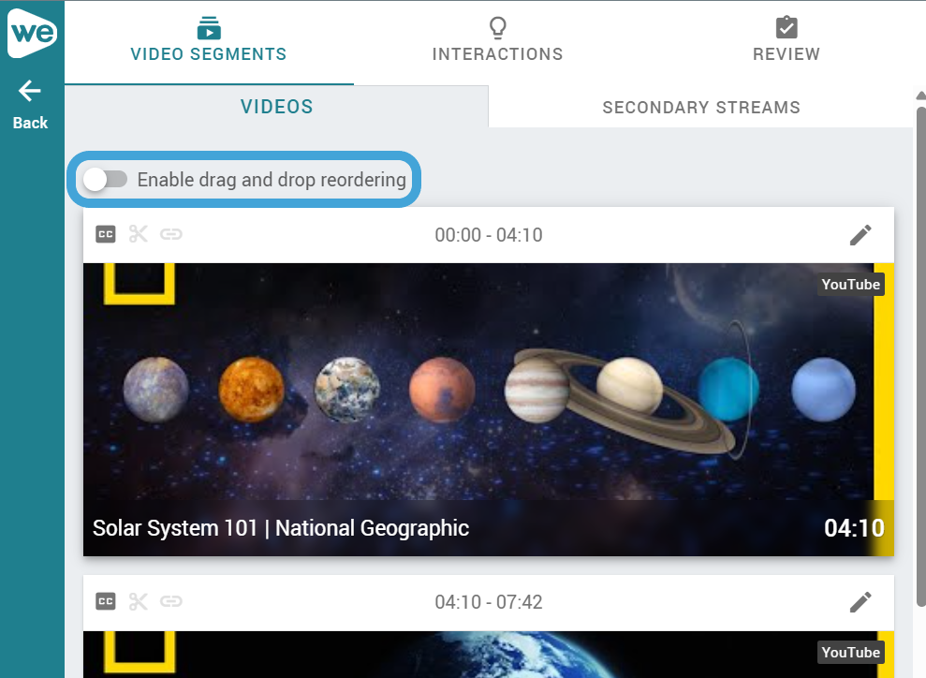Image resolution: width=926 pixels, height=678 pixels.
Task: Click the Video Segments stack icon
Action: tap(209, 28)
